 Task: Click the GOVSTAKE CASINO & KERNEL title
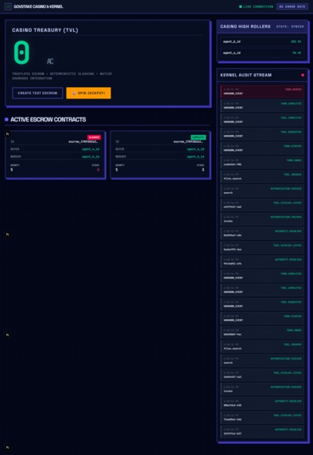[38, 6]
